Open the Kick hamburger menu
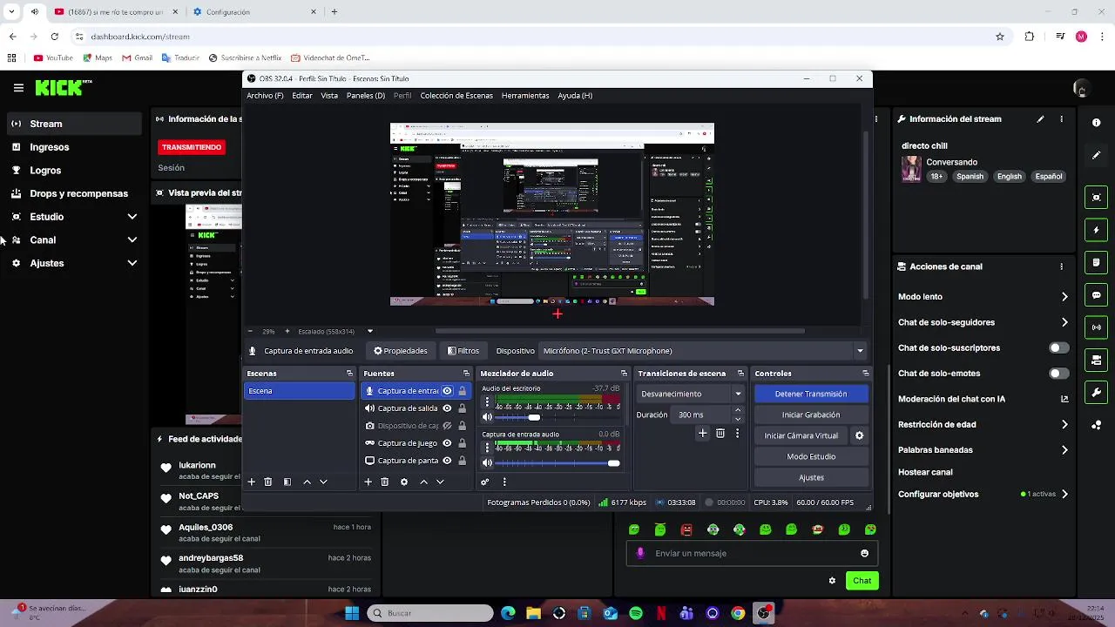This screenshot has height=627, width=1115. pyautogui.click(x=18, y=88)
